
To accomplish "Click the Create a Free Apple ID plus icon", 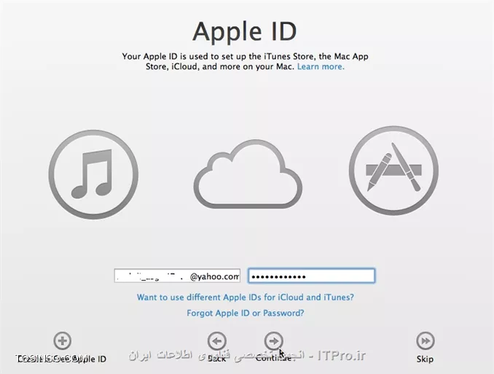I will tap(63, 340).
